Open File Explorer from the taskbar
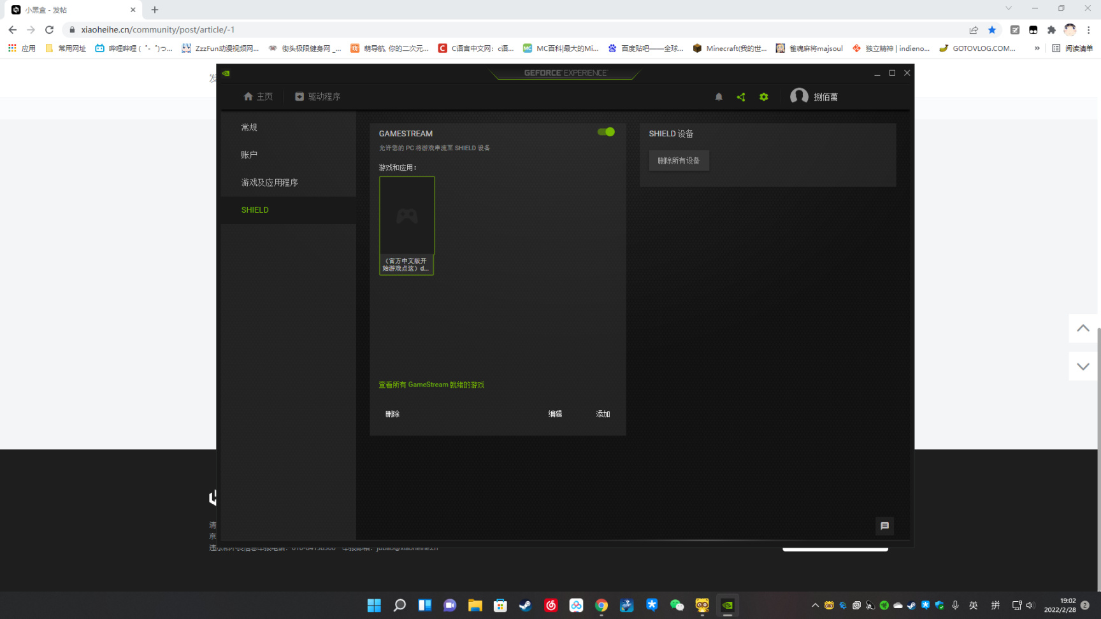 point(475,606)
